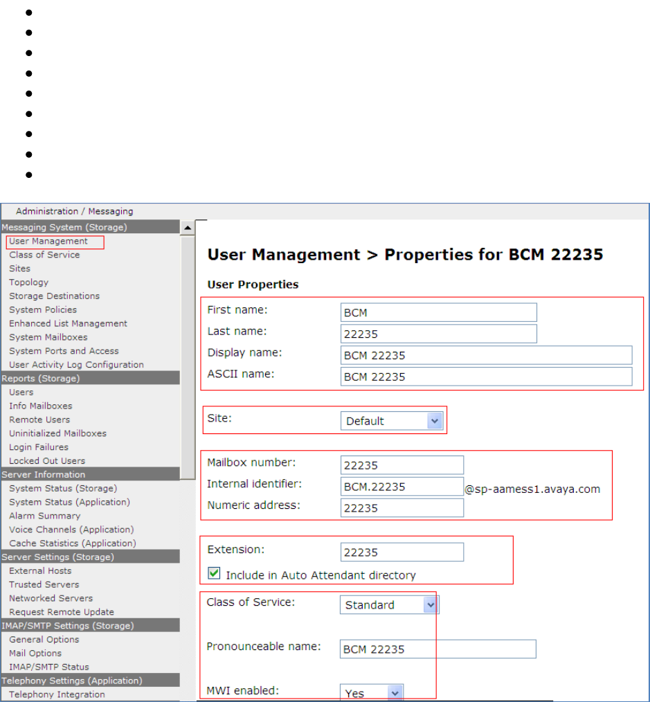Open the Site dropdown

(x=392, y=421)
